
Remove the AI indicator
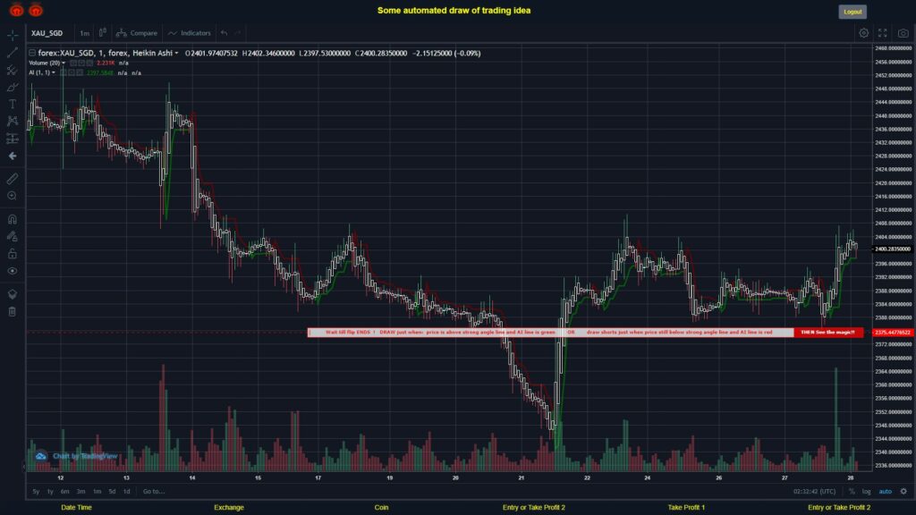80,73
